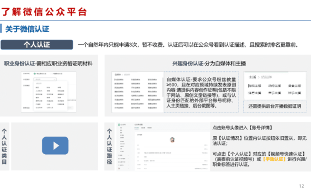Click the text 点击账号头像进入【账号详情】
The height and width of the screenshot is (196, 311).
[242, 128]
